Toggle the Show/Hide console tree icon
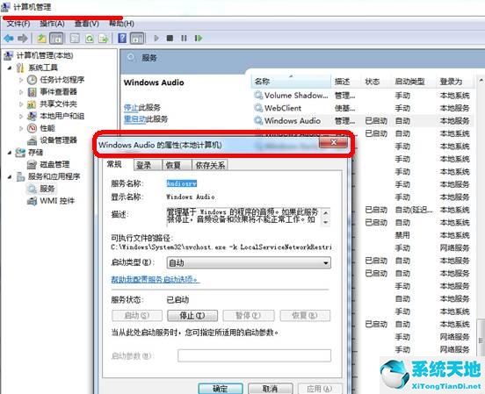 tap(56, 39)
